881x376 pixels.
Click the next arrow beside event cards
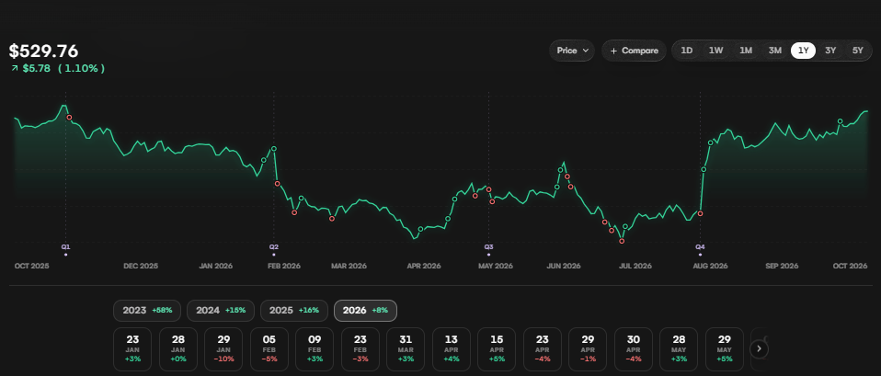[759, 349]
